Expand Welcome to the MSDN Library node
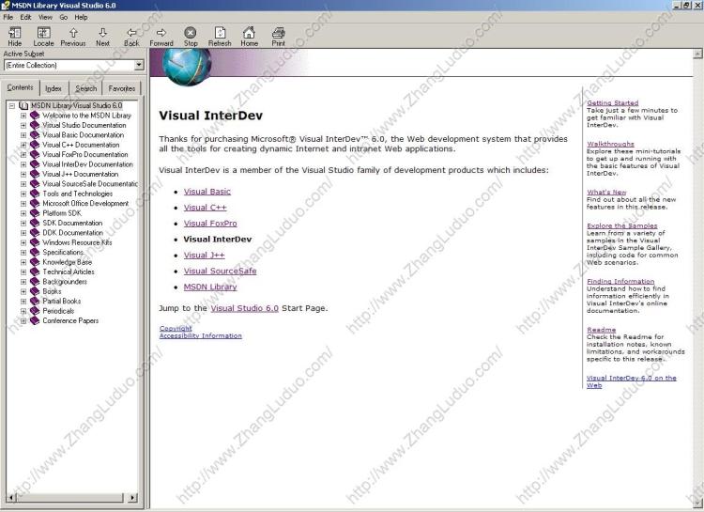 23,116
